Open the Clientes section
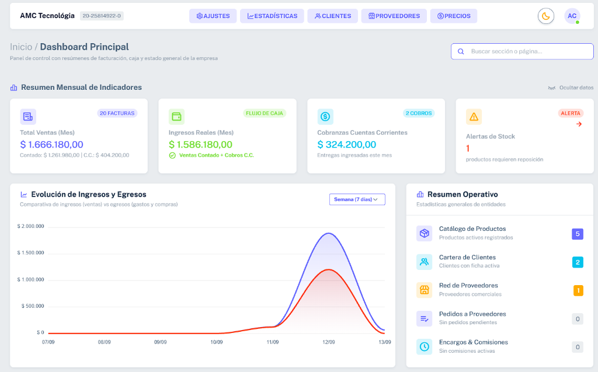The height and width of the screenshot is (372, 598). (x=332, y=16)
